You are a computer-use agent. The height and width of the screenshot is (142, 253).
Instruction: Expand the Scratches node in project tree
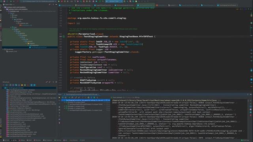tap(3, 49)
